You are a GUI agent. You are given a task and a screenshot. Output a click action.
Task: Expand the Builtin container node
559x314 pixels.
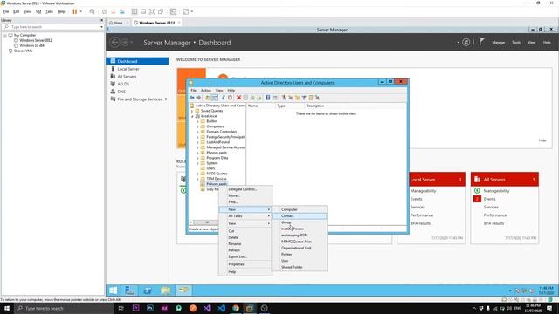(197, 121)
